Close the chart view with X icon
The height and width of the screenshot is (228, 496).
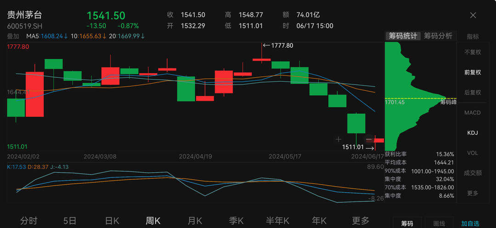[x=473, y=15]
